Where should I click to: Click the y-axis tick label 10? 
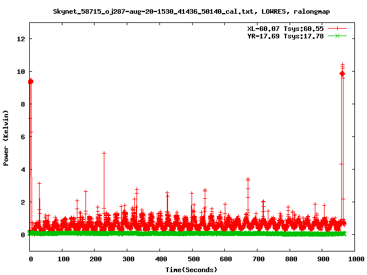(x=21, y=72)
